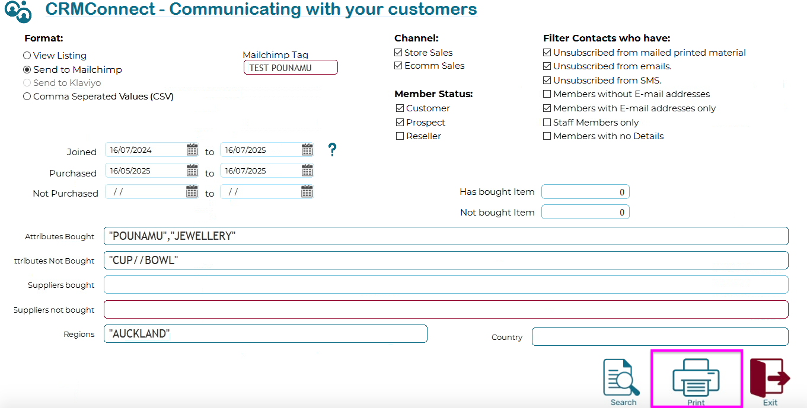This screenshot has width=807, height=408.
Task: Click the 'Format:' heading text
Action: (44, 38)
